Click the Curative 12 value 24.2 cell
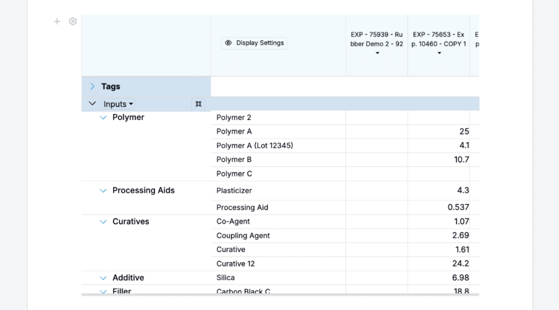559x310 pixels. 438,264
